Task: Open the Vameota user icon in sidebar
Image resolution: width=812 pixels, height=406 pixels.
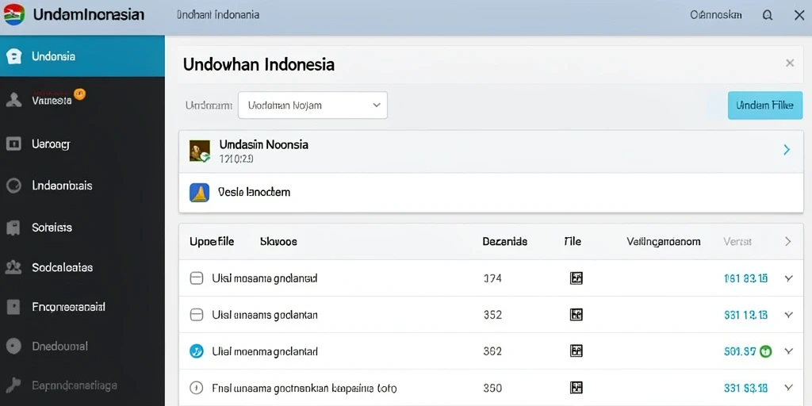Action: [x=13, y=100]
